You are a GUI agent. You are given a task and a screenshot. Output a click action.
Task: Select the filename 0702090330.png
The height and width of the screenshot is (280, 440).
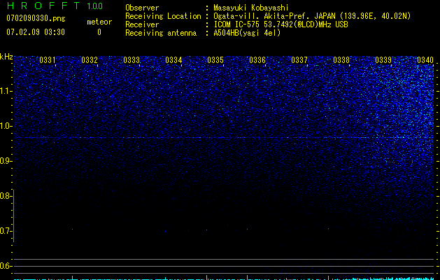pos(36,18)
